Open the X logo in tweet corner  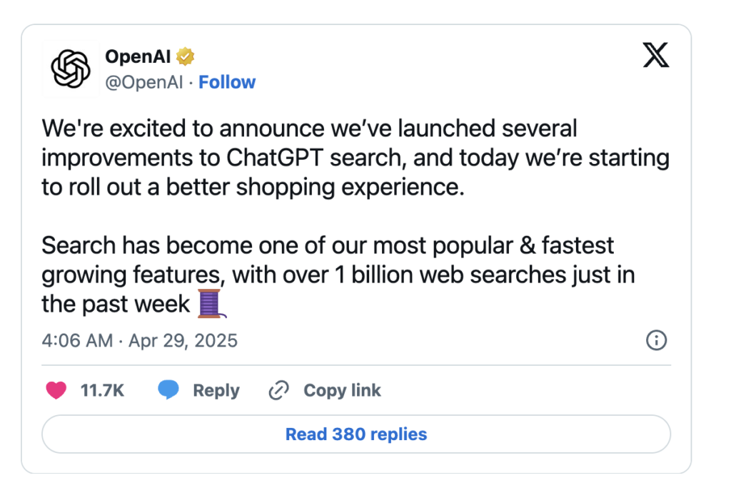[656, 55]
